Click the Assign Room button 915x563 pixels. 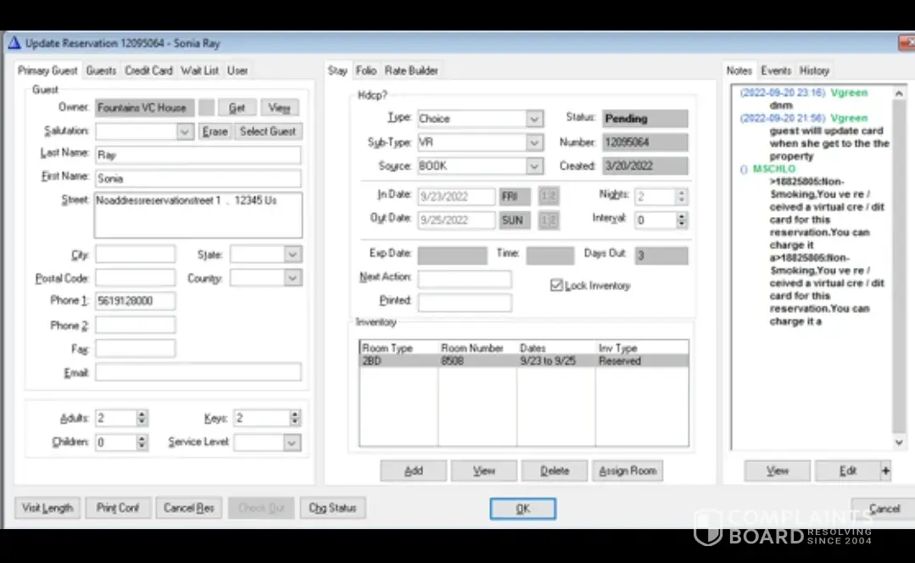point(627,471)
